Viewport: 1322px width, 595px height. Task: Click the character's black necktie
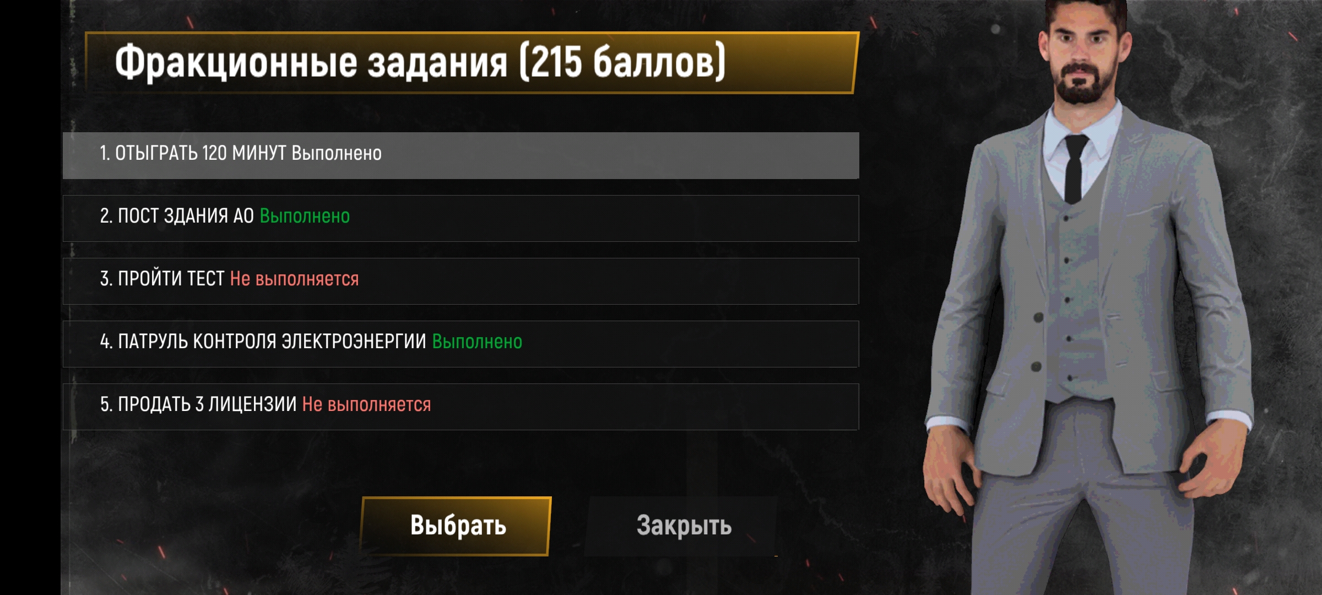coord(1075,168)
